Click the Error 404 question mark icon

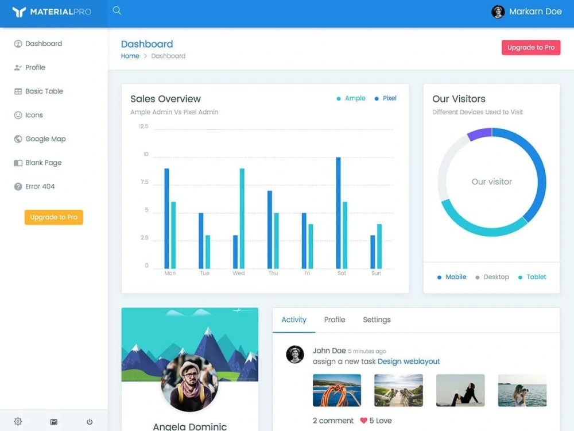pos(18,187)
